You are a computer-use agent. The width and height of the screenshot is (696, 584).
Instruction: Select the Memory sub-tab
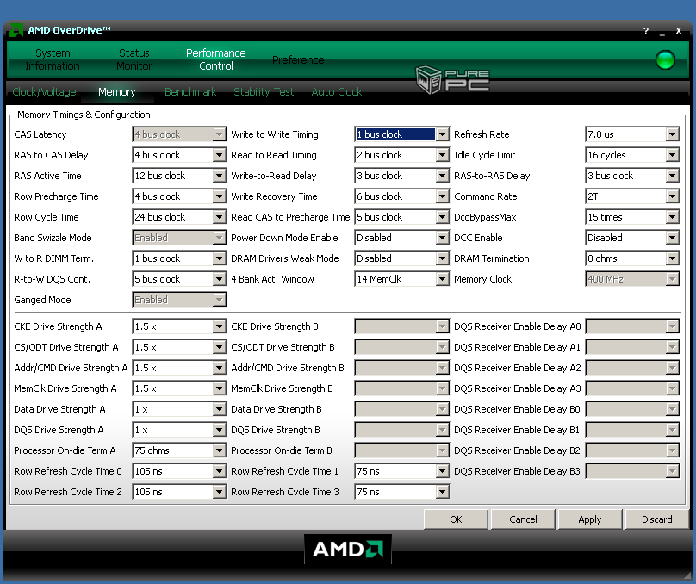(117, 92)
